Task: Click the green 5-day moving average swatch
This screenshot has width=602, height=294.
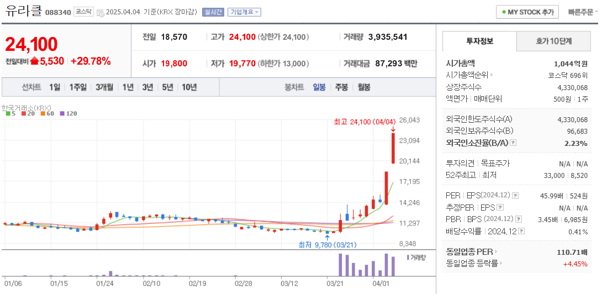Action: coord(8,113)
